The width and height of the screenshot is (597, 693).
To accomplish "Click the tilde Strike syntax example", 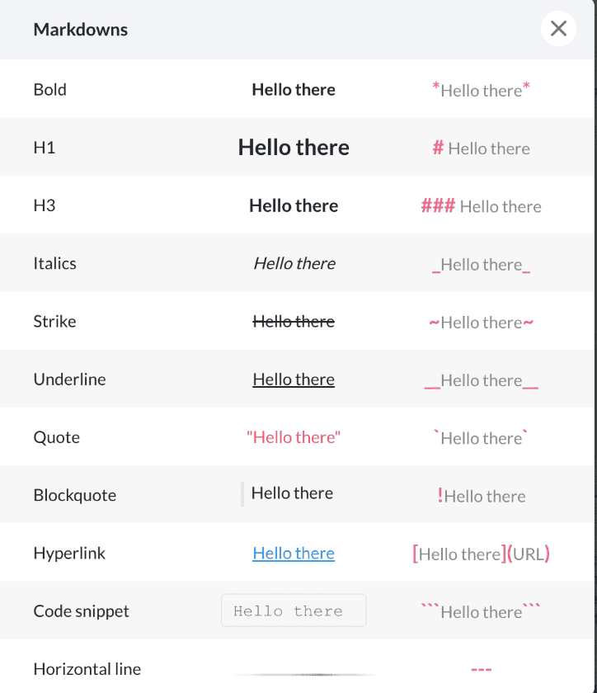I will (x=481, y=323).
